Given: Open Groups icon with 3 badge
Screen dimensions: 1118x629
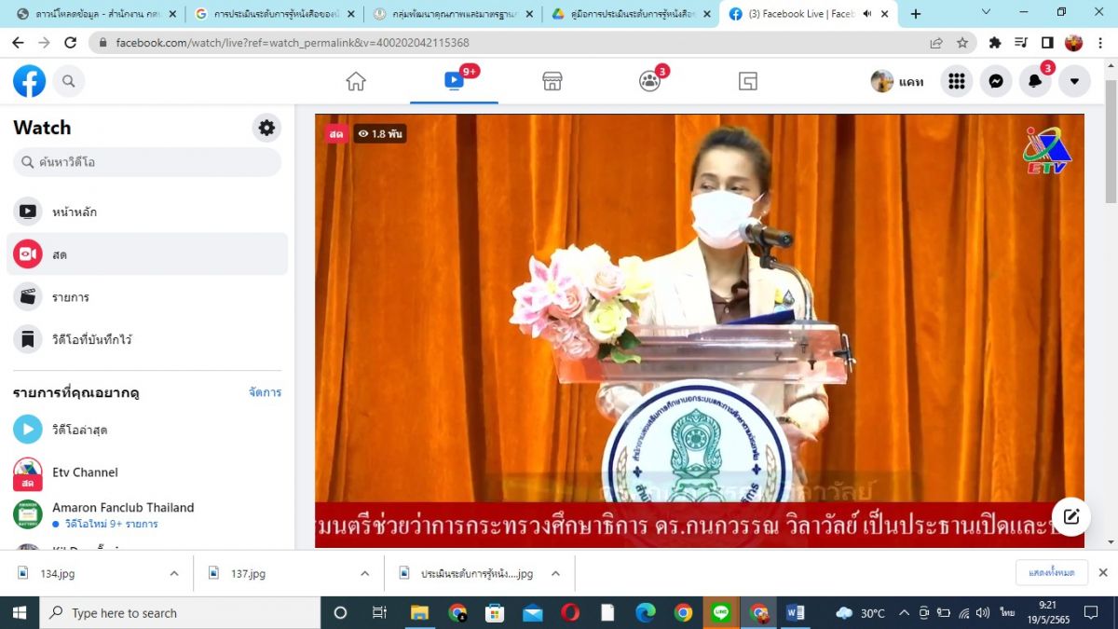Looking at the screenshot, I should click(x=649, y=81).
